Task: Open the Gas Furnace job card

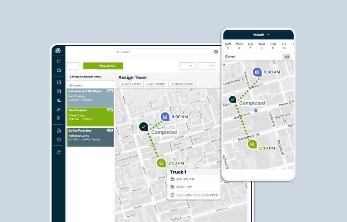Action: (90, 117)
